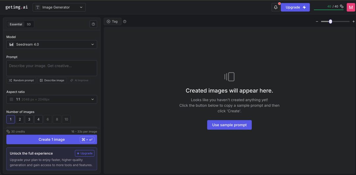Open the Aspect ratio 1:1 dropdown
The width and height of the screenshot is (356, 175).
(x=52, y=99)
